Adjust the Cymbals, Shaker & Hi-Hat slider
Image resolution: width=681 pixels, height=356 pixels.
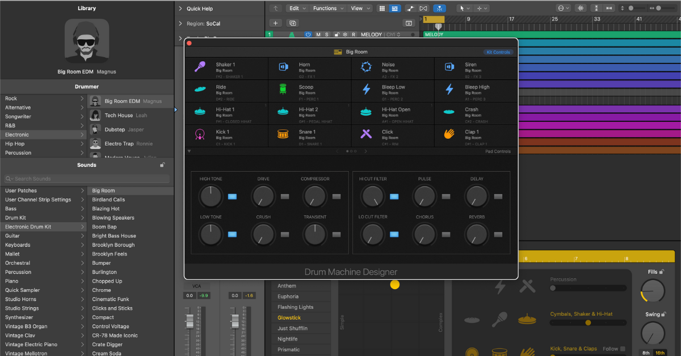[x=588, y=323]
